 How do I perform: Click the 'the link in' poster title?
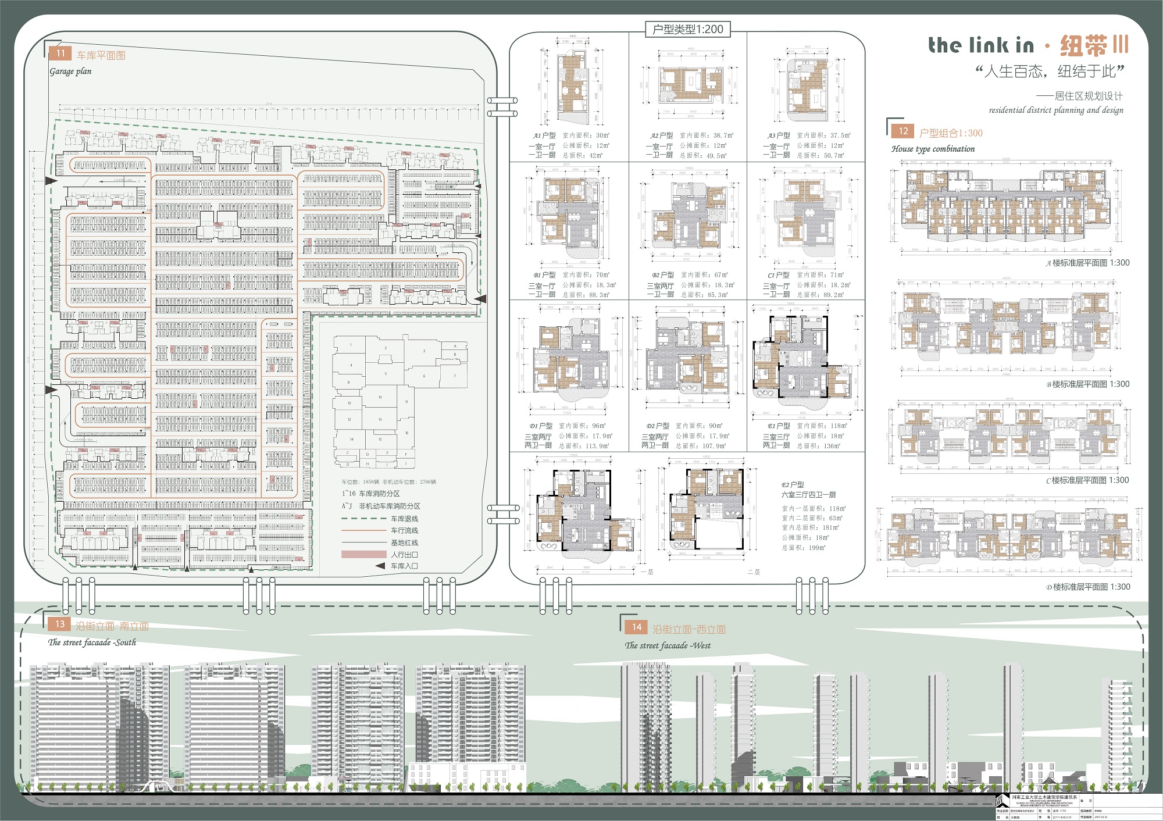click(x=980, y=45)
